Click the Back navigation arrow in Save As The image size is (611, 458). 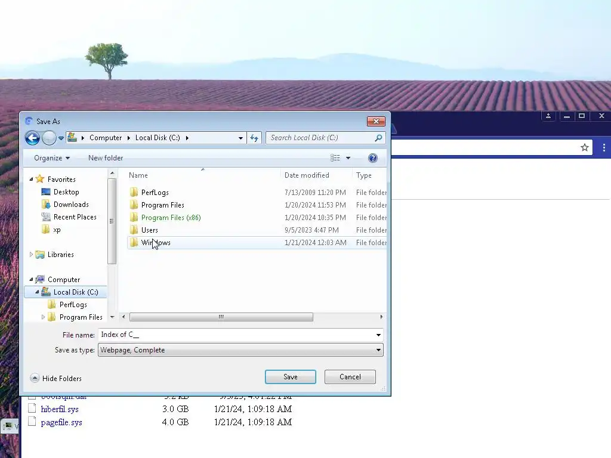pos(32,138)
